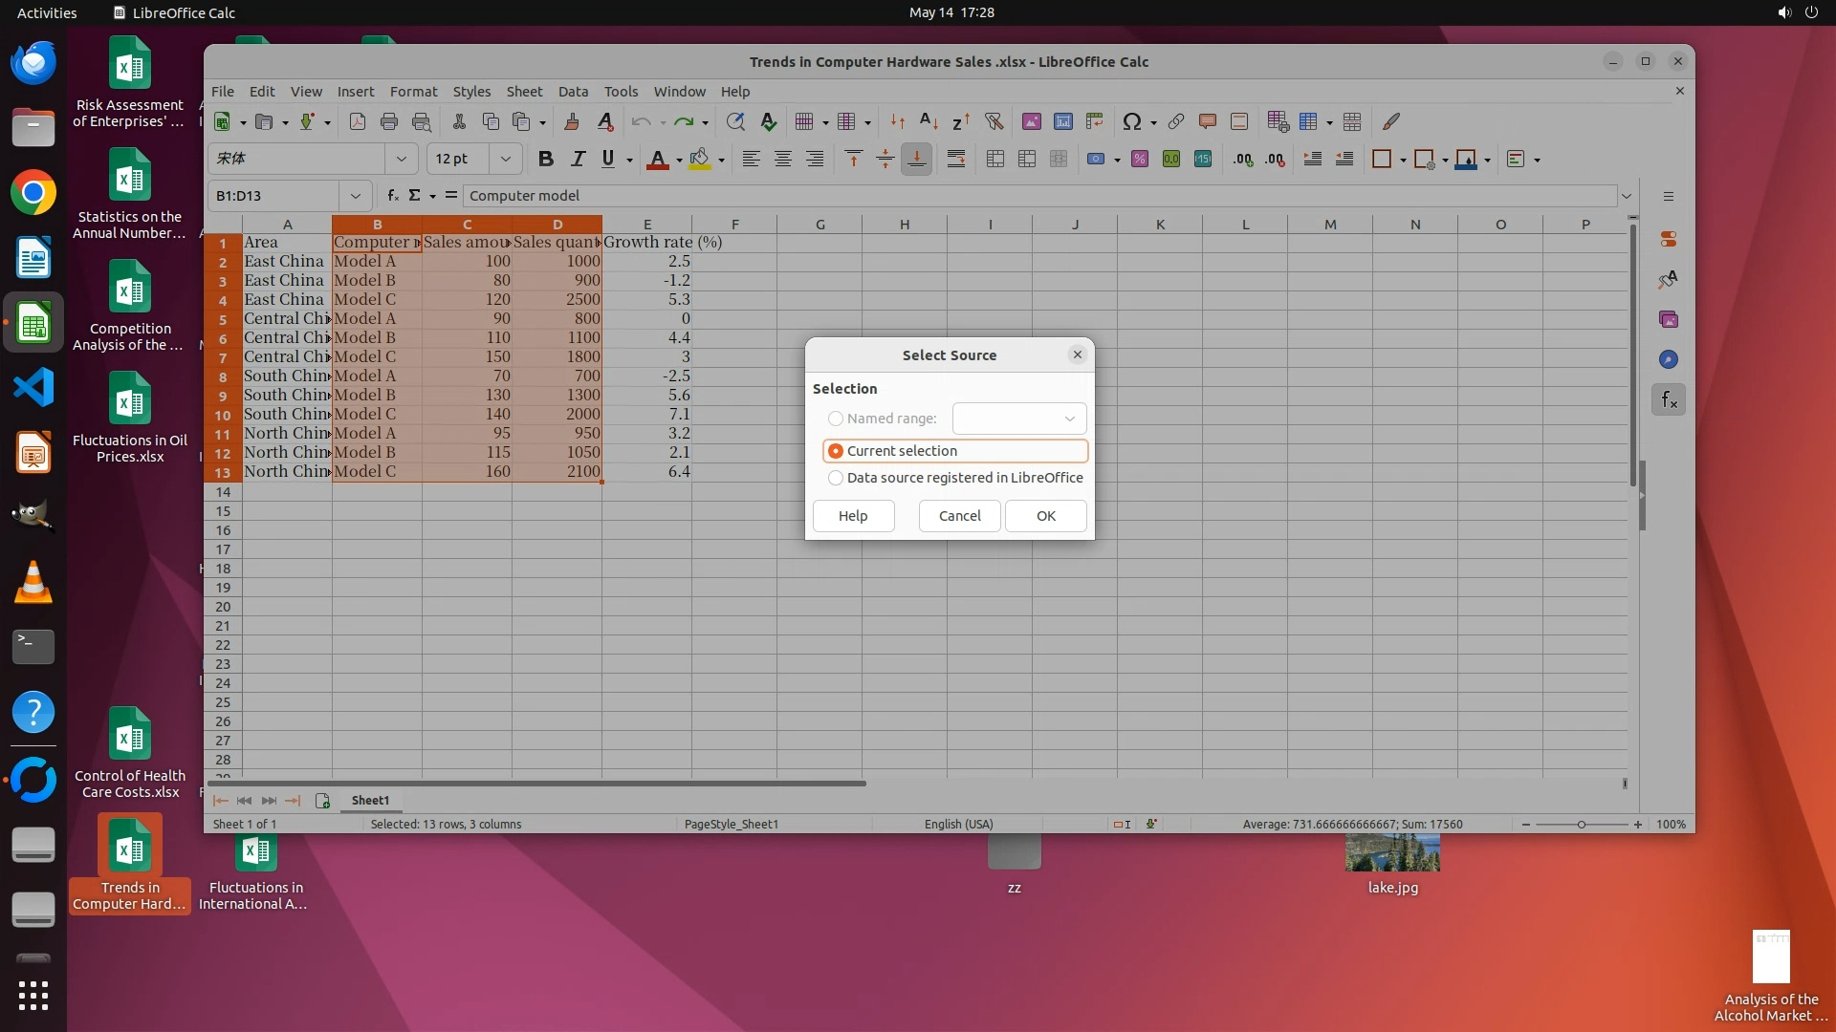Click the zoom slider in status bar
This screenshot has height=1032, width=1836.
(x=1581, y=825)
